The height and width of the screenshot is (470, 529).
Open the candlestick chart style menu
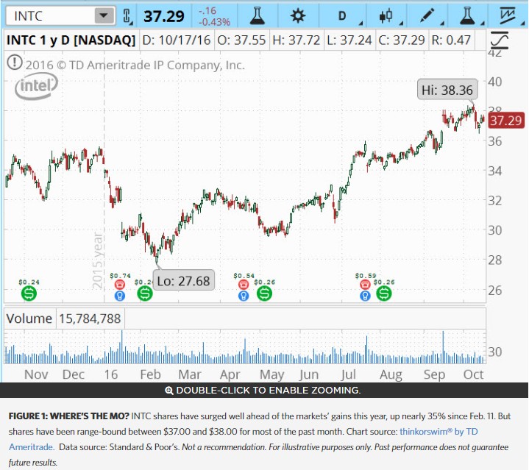386,16
